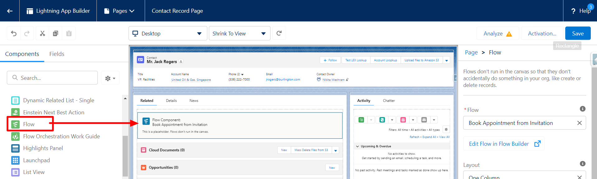Clear the Book Appointment flow selection

pos(579,123)
